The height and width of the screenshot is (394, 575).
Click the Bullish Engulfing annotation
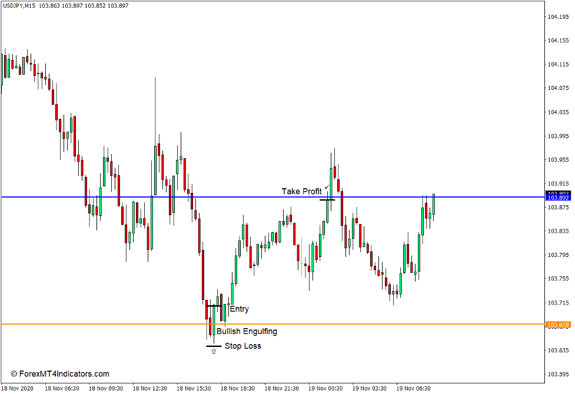tap(248, 331)
